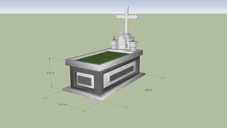Screen dimensions: 227x128
Task: Click the 0.91 m width dimension label
Action: [63, 104]
